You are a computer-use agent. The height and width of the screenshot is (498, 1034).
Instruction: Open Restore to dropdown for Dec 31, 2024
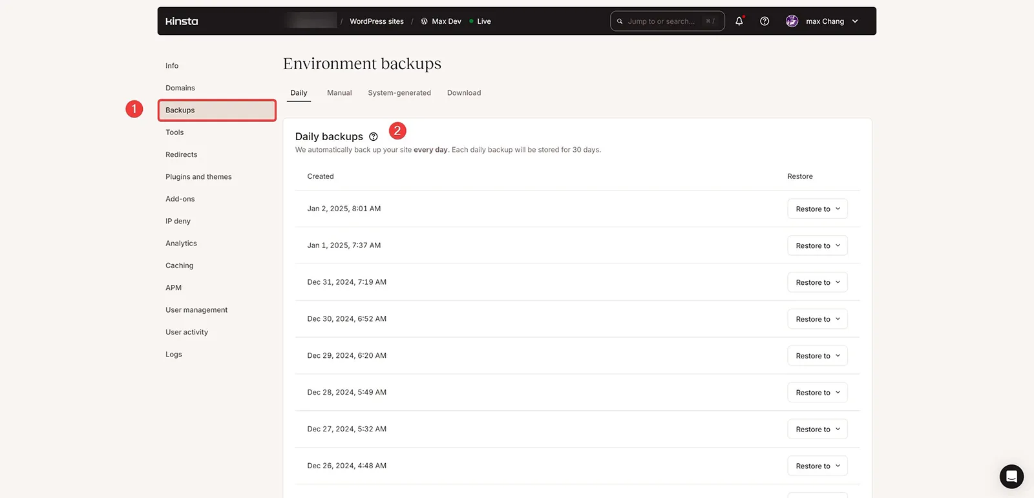click(818, 282)
